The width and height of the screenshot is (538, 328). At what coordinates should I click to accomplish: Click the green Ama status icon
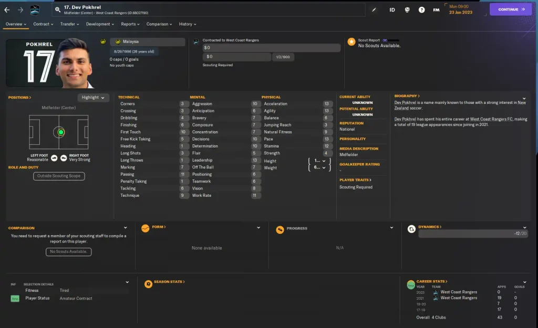(15, 299)
